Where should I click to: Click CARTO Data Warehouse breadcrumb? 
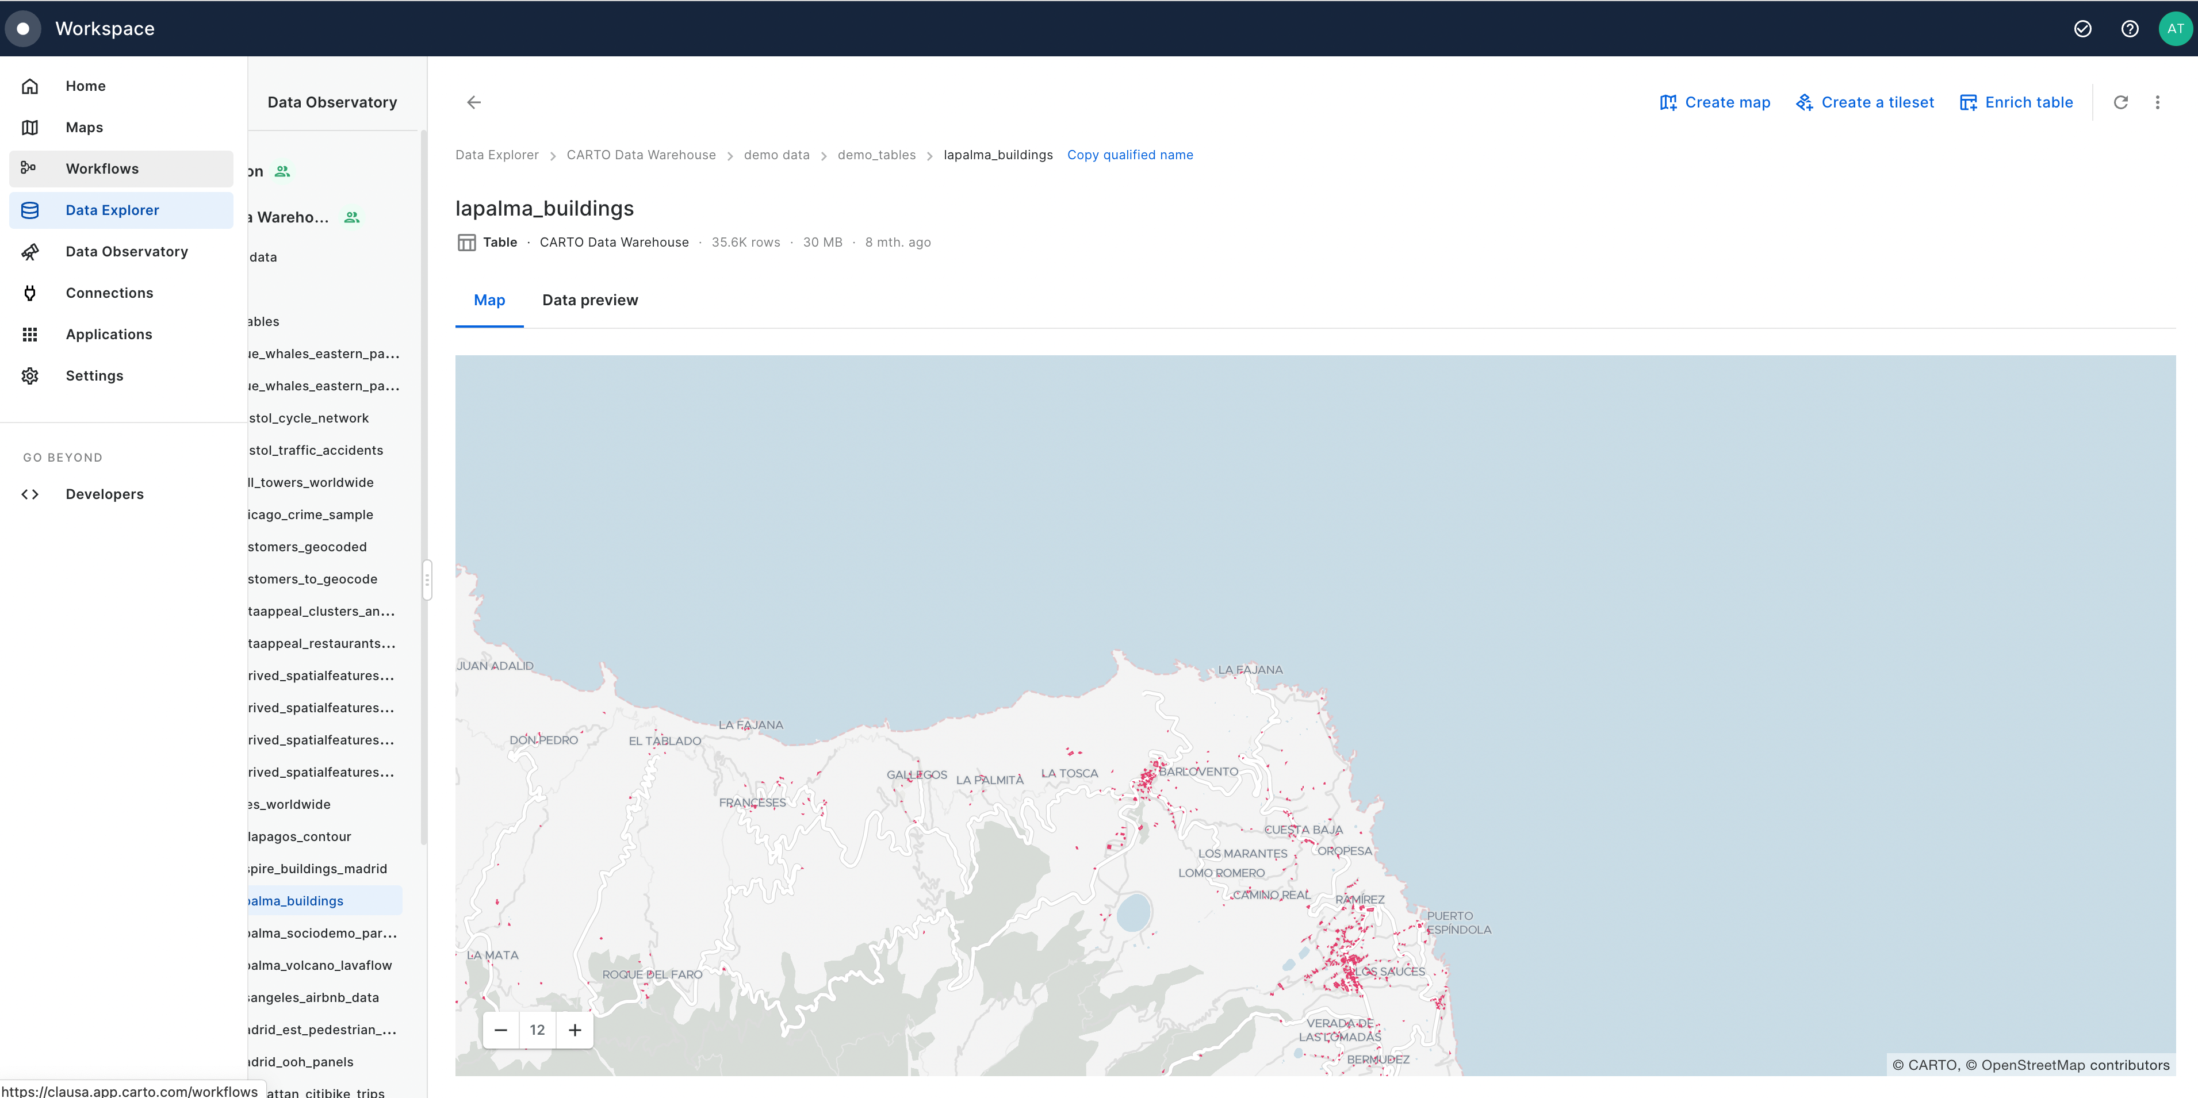[641, 155]
